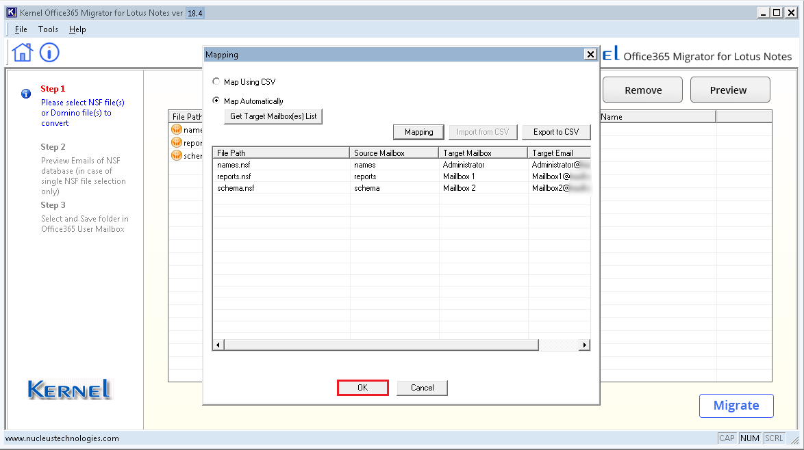The width and height of the screenshot is (804, 450).
Task: Click the www.nucleustechnologies.com status bar text
Action: point(62,438)
